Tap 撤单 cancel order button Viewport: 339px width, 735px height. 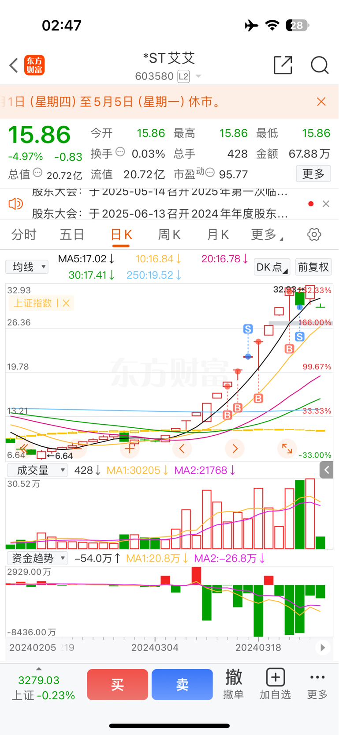coord(234,684)
